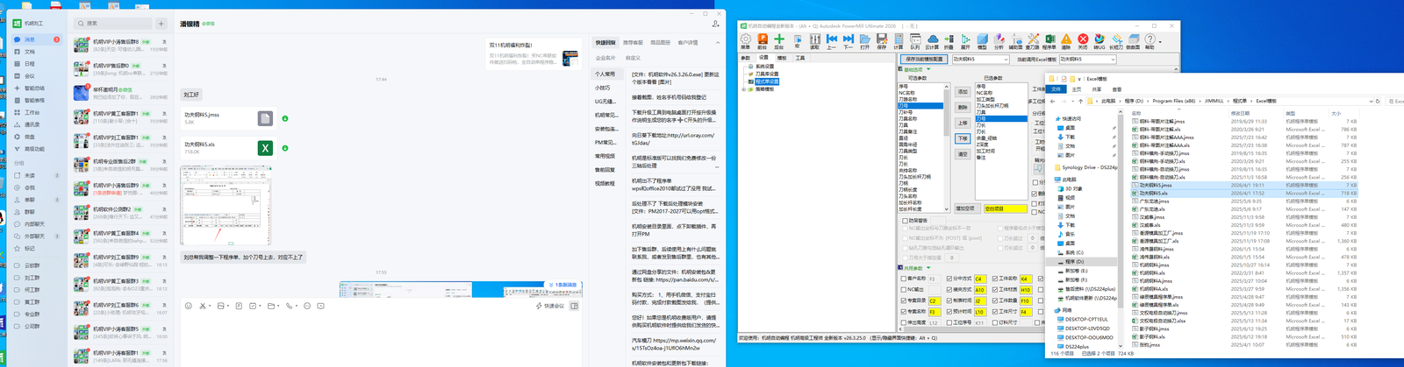Click the 云计算 cloud icon
This screenshot has height=367, width=1404.
tap(932, 40)
